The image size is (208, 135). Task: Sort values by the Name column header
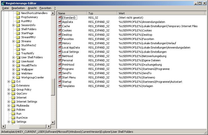[72, 13]
